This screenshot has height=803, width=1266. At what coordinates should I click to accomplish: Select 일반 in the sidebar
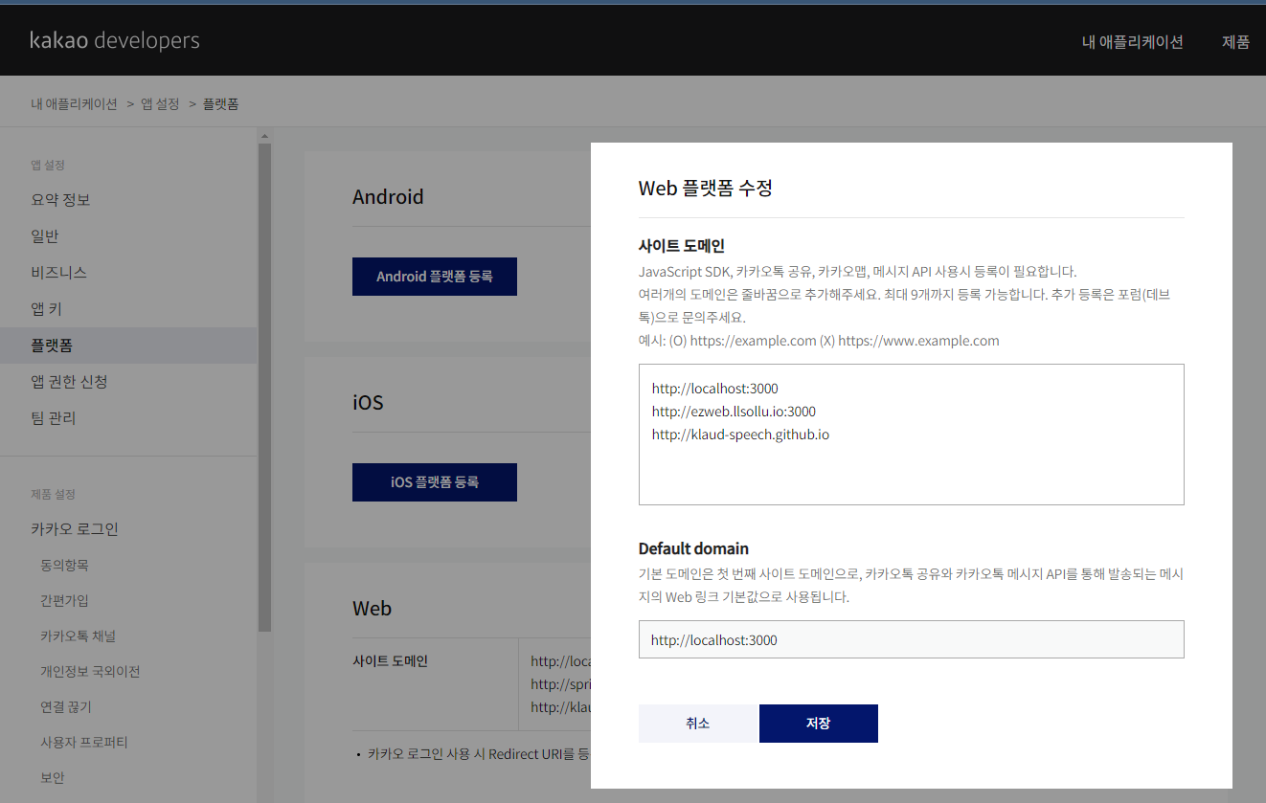(45, 236)
